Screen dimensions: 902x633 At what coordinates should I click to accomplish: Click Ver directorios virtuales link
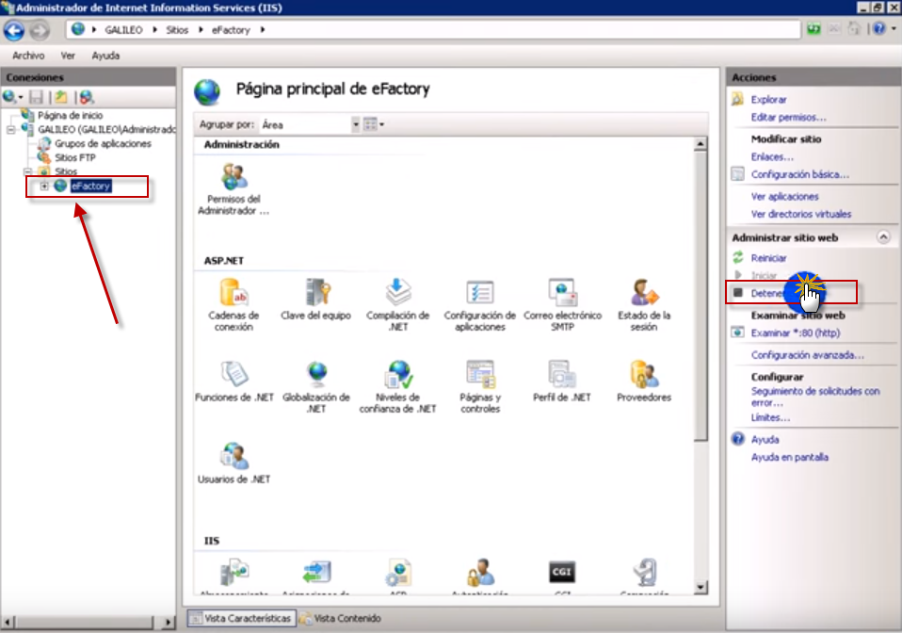tap(801, 214)
